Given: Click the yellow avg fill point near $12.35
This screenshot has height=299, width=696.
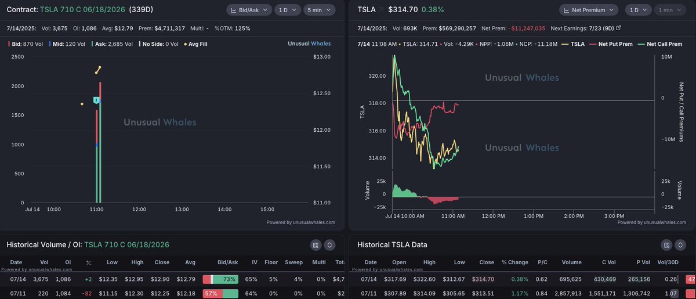Looking at the screenshot, I should click(82, 104).
